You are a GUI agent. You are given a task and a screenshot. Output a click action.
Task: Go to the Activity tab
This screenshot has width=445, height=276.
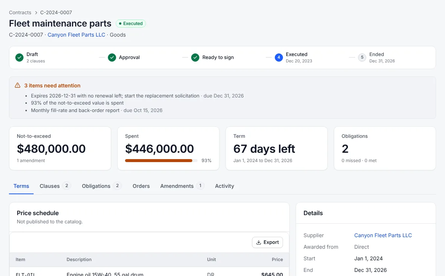[224, 186]
